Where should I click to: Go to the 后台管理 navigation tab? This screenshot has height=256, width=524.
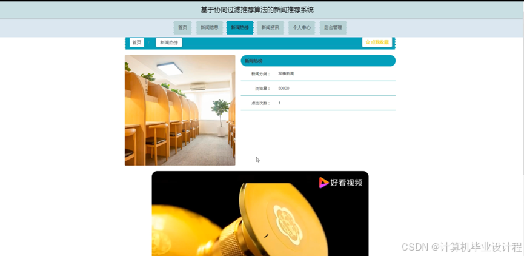click(333, 28)
